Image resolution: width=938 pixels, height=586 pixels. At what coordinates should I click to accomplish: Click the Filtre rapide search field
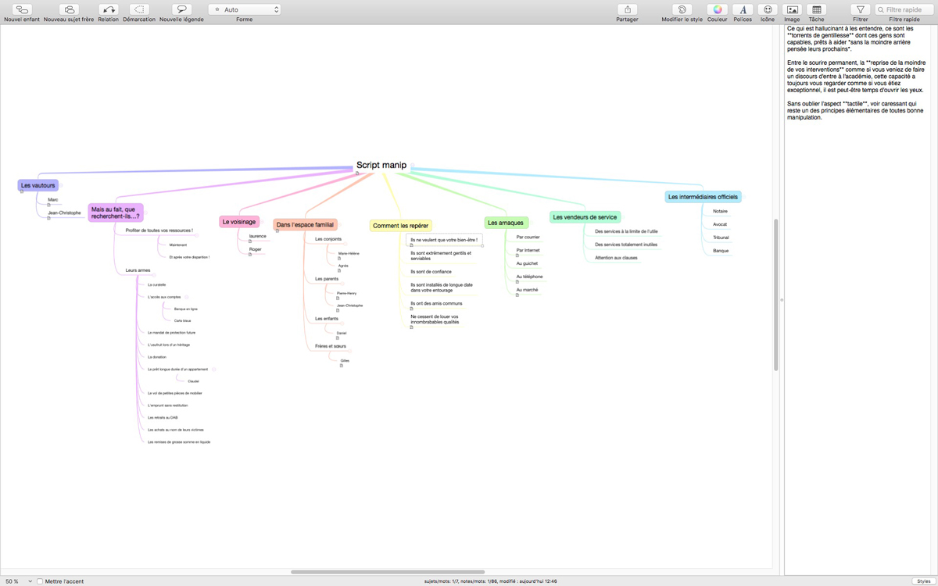pyautogui.click(x=904, y=9)
